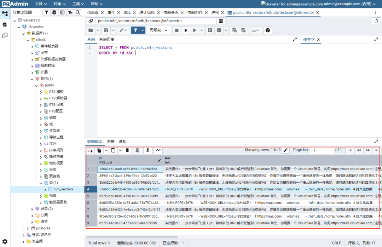
Task: Click the horizontal scrollbar under results
Action: tap(132, 237)
